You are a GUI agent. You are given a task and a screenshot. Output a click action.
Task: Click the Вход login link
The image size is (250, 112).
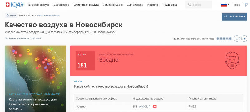(237, 5)
